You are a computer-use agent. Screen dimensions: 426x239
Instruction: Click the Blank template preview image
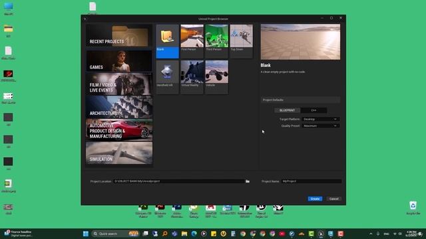coord(300,42)
